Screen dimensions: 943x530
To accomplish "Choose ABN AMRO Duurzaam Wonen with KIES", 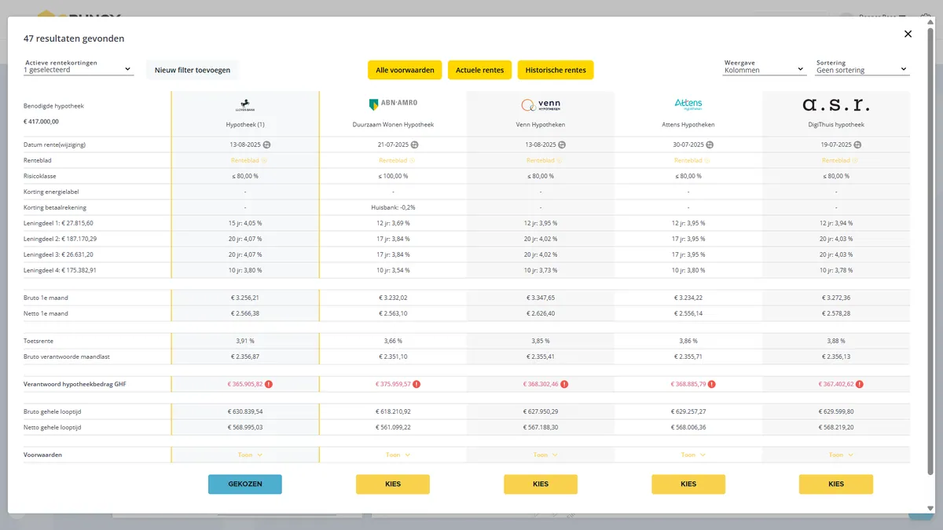I will tap(393, 484).
